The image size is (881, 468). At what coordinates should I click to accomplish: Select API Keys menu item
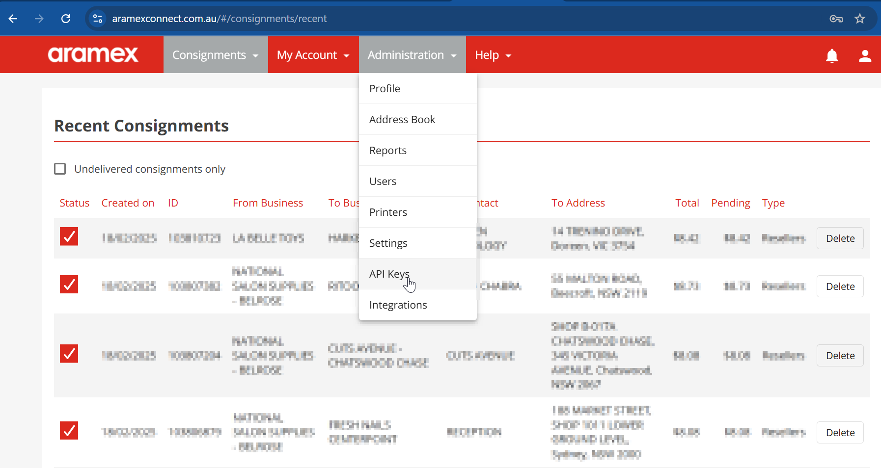(x=418, y=274)
